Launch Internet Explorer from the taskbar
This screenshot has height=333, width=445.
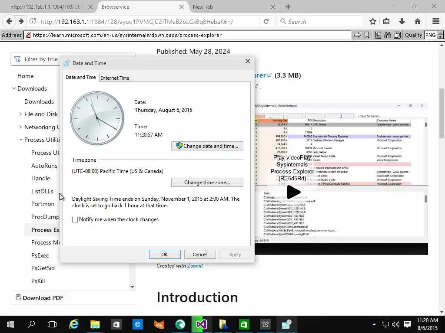tap(74, 324)
